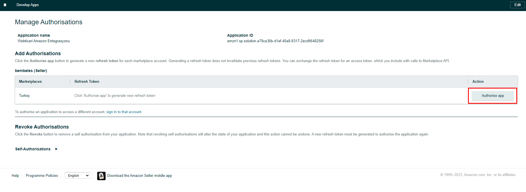Click the Marketplaces column header

tap(30, 82)
